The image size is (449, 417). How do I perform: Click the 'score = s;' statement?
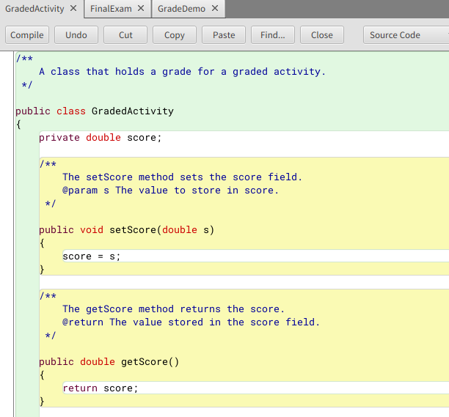click(x=92, y=257)
